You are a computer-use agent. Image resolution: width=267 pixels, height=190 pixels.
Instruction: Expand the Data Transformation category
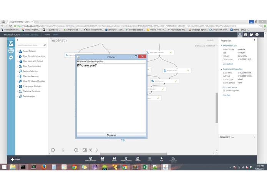17,66
